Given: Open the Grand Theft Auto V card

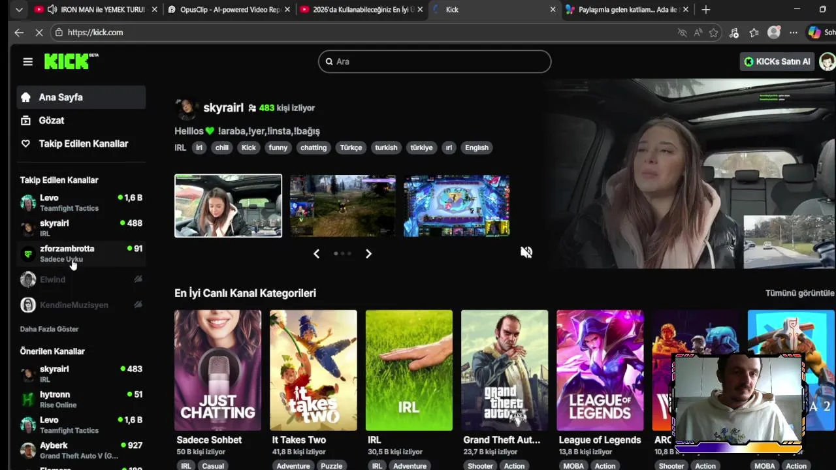Looking at the screenshot, I should tap(504, 370).
